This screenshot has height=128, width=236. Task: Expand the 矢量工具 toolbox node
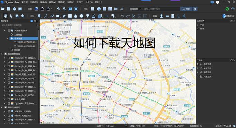[x=198, y=68]
